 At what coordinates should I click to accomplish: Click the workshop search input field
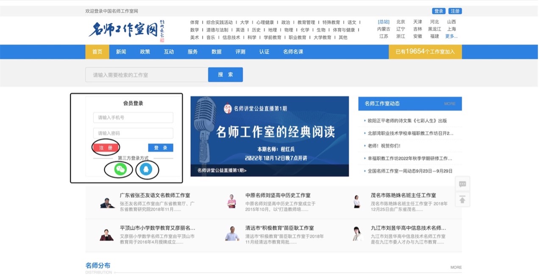pos(146,75)
